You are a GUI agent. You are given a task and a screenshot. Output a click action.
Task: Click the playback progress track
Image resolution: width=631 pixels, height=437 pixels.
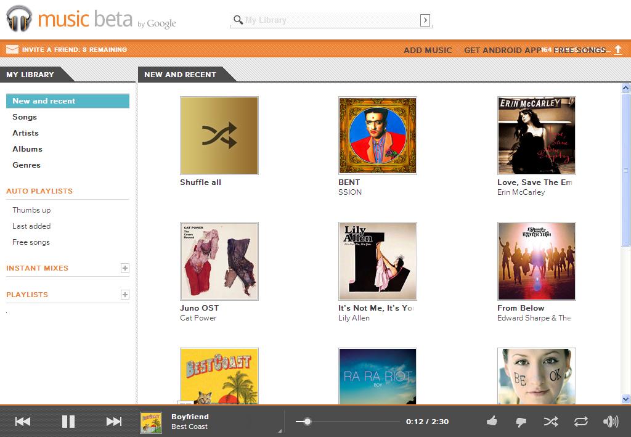point(348,422)
